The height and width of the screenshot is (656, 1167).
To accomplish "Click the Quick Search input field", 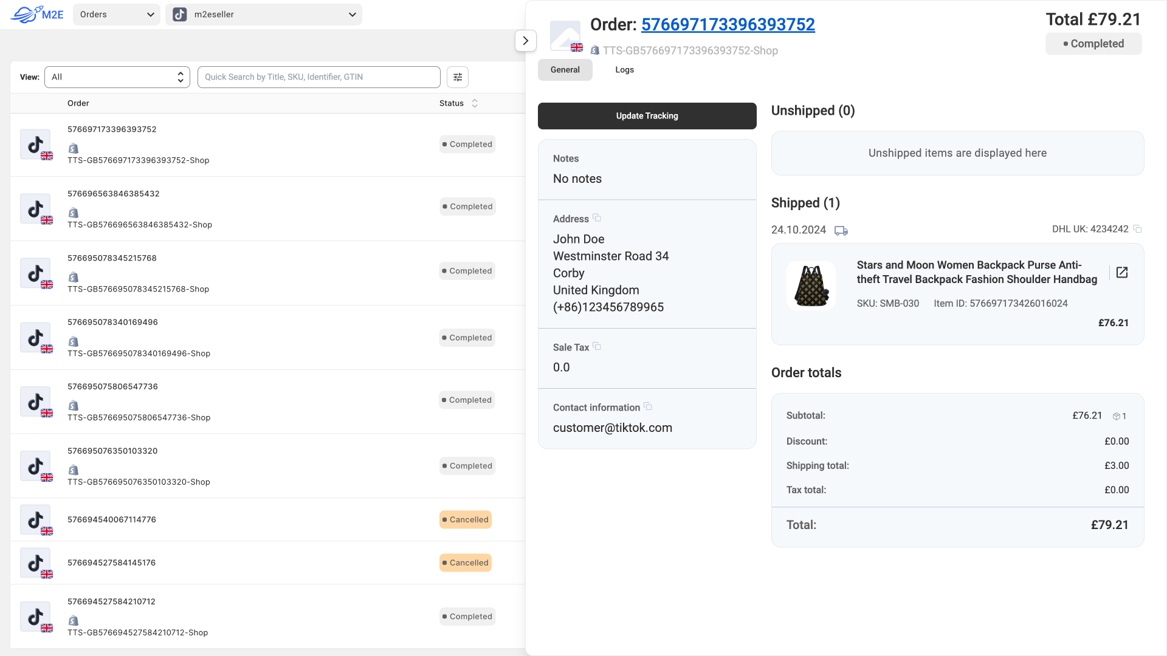I will [x=319, y=77].
